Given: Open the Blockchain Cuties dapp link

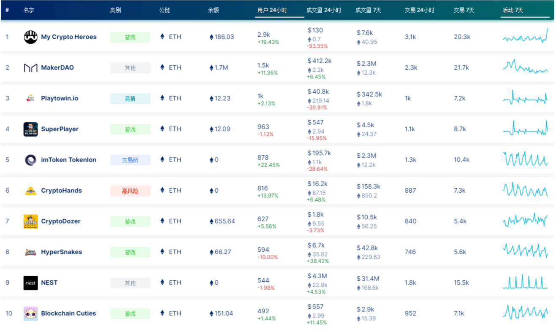Looking at the screenshot, I should (68, 314).
